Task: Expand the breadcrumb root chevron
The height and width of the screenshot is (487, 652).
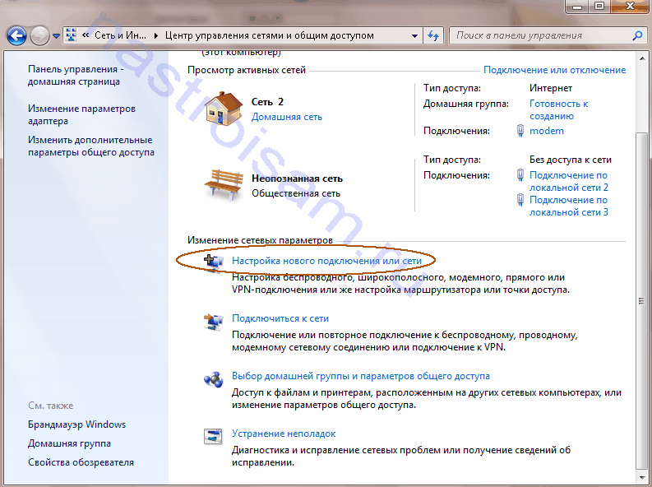Action: 85,36
